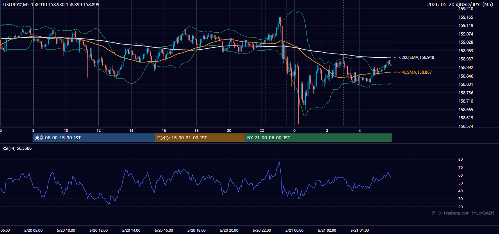The width and height of the screenshot is (499, 234).
Task: Click RSI scale value 50
Action: [460, 183]
